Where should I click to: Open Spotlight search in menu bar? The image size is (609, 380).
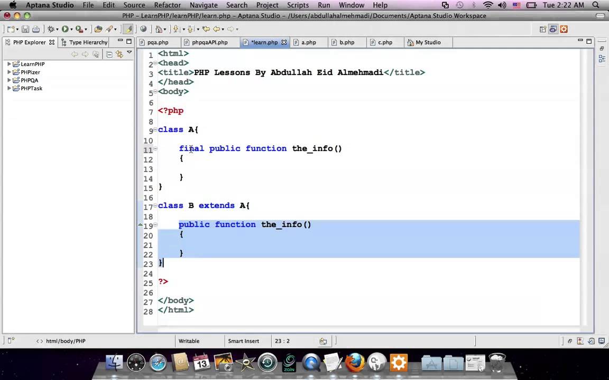pyautogui.click(x=596, y=5)
